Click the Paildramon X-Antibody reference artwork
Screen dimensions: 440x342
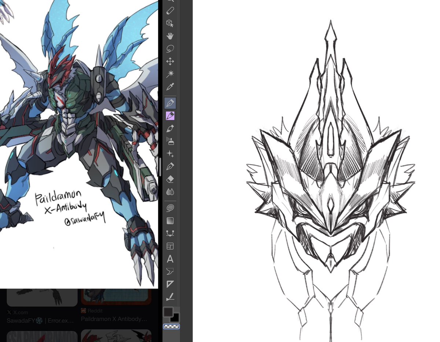(79, 144)
